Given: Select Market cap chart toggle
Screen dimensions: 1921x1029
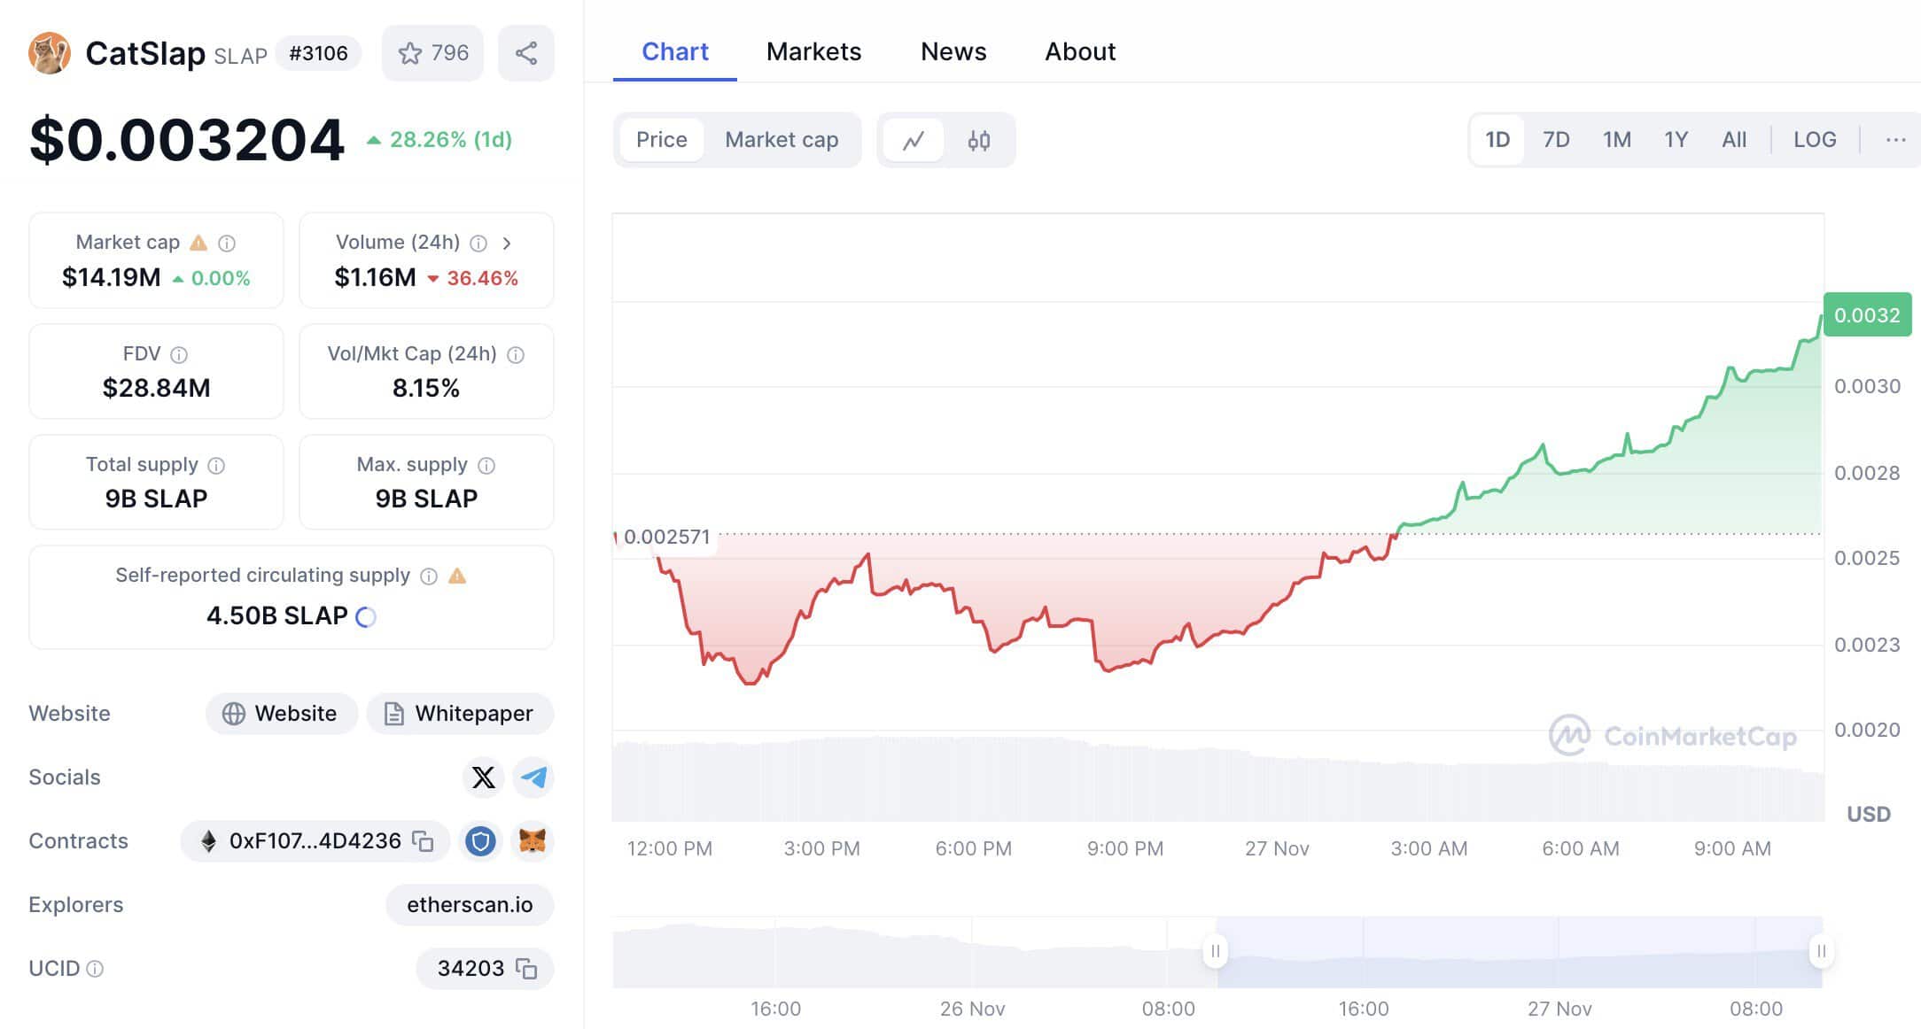Looking at the screenshot, I should (x=782, y=140).
